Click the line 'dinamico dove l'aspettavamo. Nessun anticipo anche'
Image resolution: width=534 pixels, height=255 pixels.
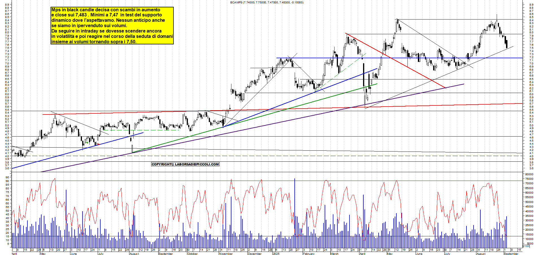108,20
